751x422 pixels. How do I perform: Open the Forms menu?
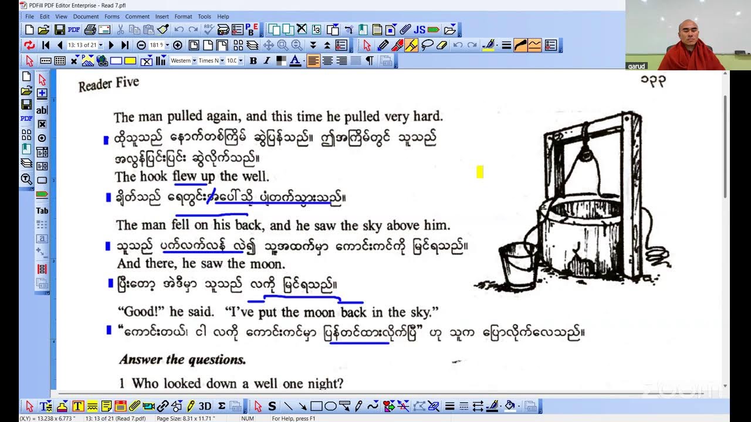coord(112,16)
